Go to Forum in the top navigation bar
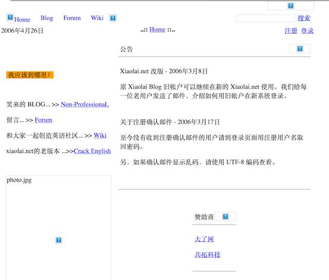Screen dimensions: 329x280 tap(72, 18)
